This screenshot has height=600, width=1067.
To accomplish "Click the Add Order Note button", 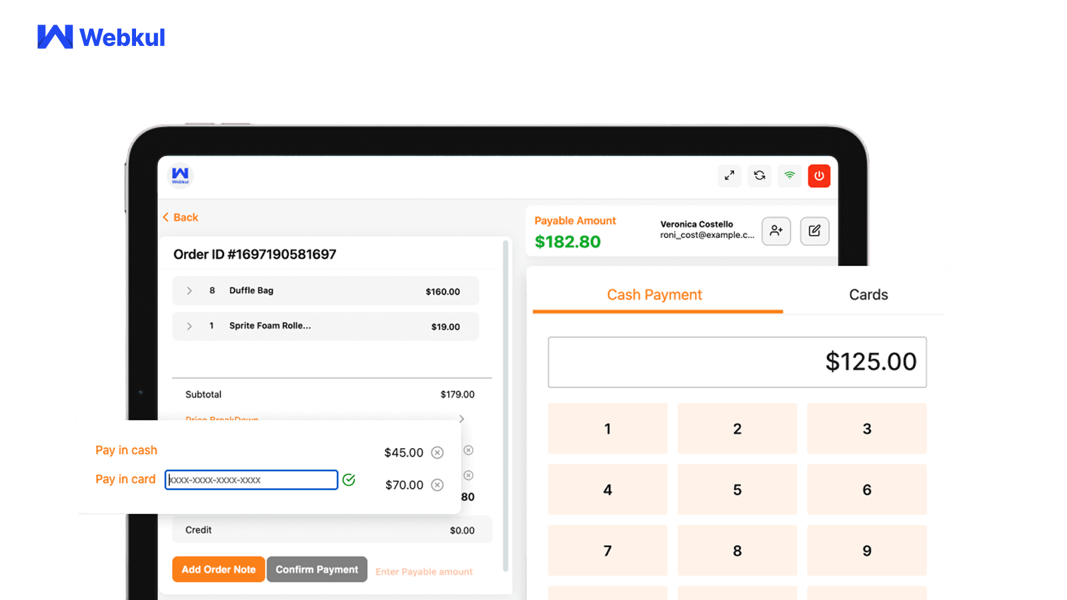I will 219,569.
